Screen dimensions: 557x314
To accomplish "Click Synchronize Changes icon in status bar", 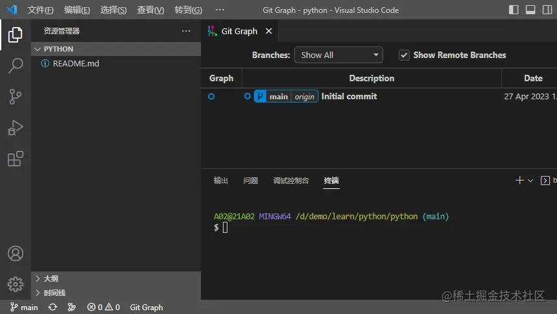I will 52,307.
